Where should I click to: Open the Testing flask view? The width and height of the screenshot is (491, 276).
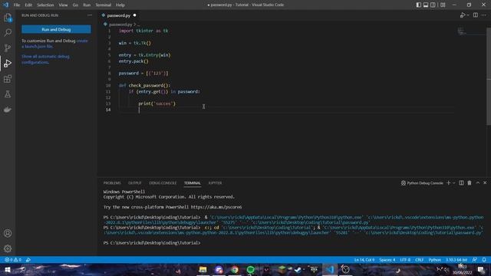click(8, 94)
